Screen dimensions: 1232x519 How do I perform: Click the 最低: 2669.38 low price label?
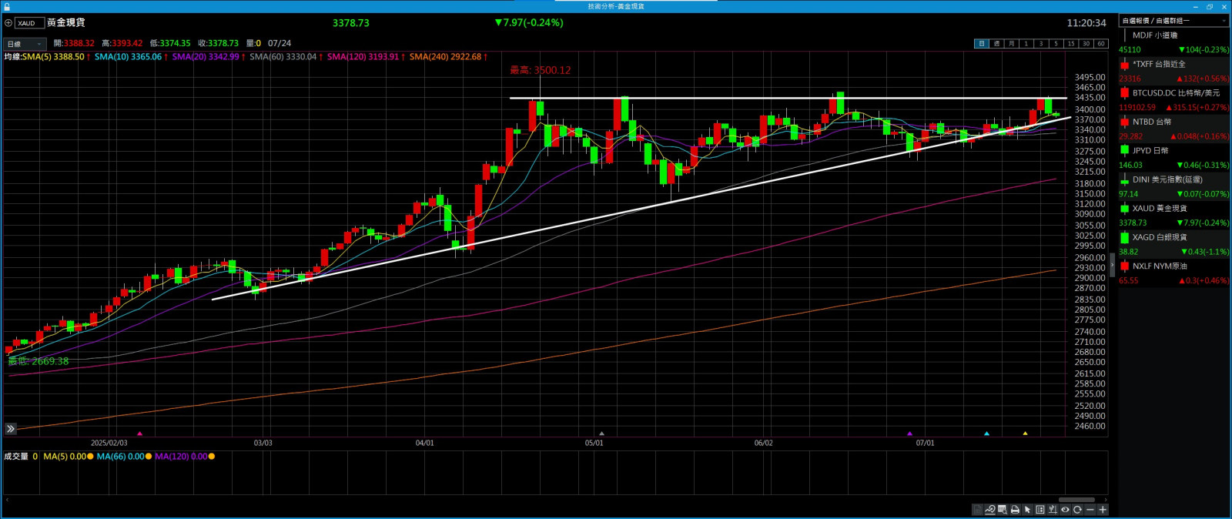click(38, 361)
